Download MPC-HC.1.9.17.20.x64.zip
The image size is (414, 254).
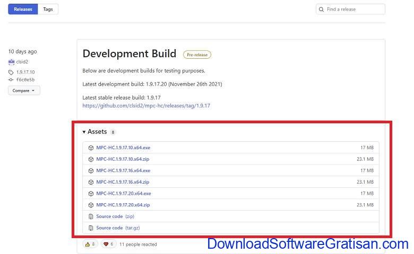click(x=123, y=205)
